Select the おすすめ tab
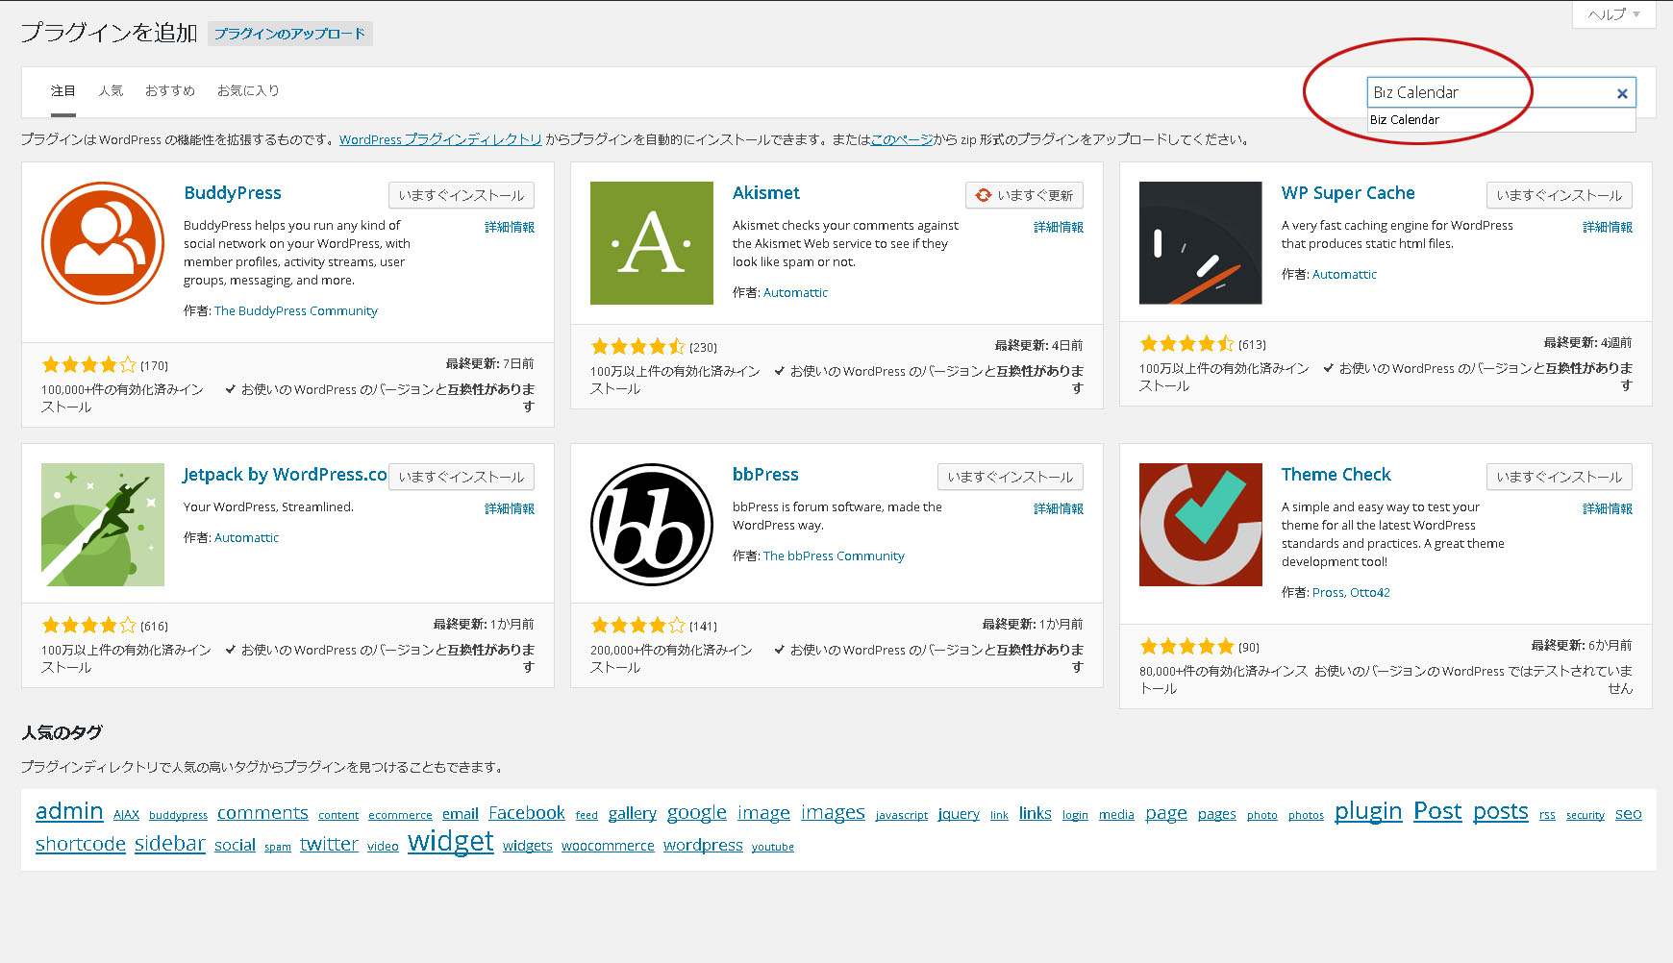The width and height of the screenshot is (1673, 963). point(170,91)
